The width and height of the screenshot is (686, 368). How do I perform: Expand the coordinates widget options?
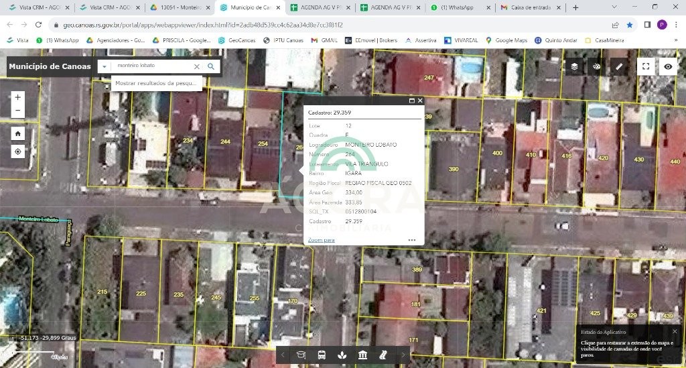click(x=13, y=338)
